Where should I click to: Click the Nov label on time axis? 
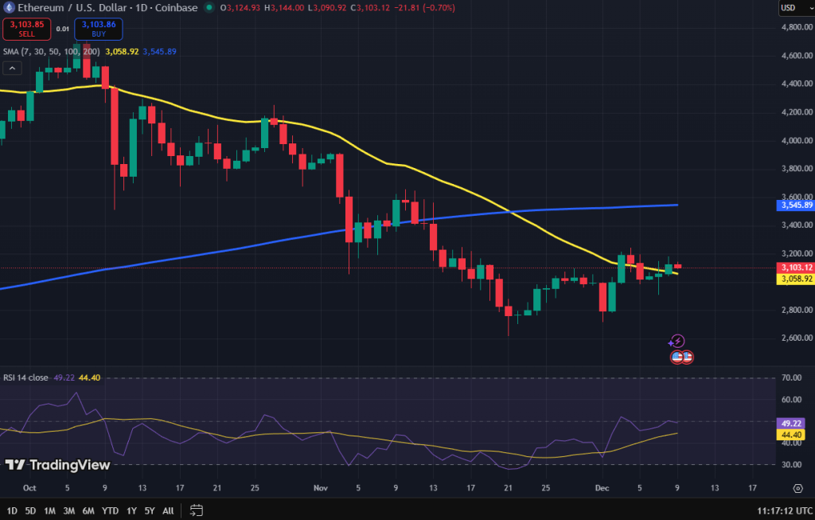click(x=321, y=488)
